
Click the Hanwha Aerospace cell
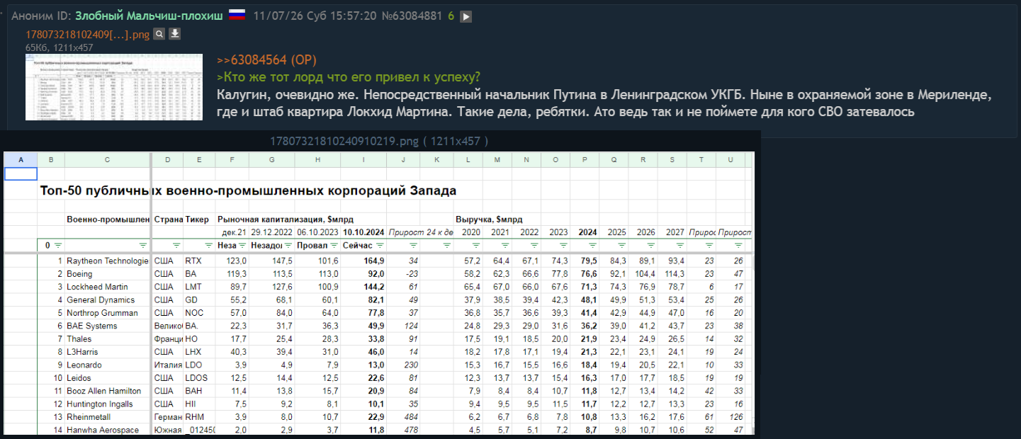(108, 430)
